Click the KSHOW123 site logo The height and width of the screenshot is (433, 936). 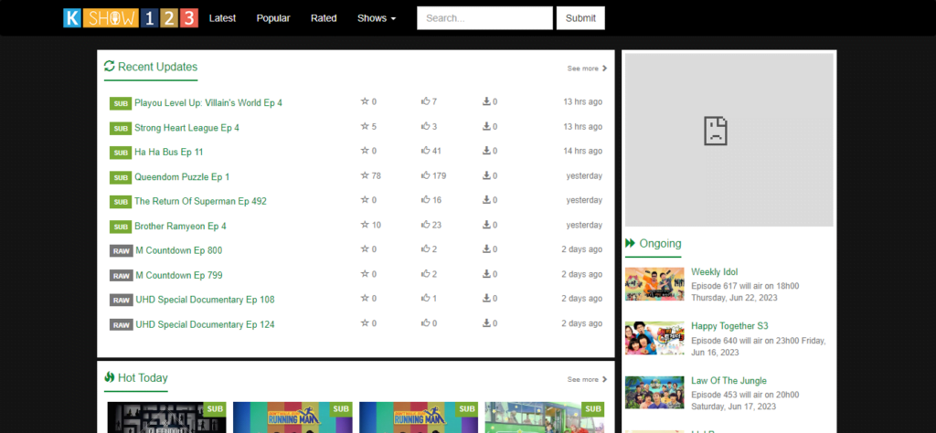pos(131,18)
